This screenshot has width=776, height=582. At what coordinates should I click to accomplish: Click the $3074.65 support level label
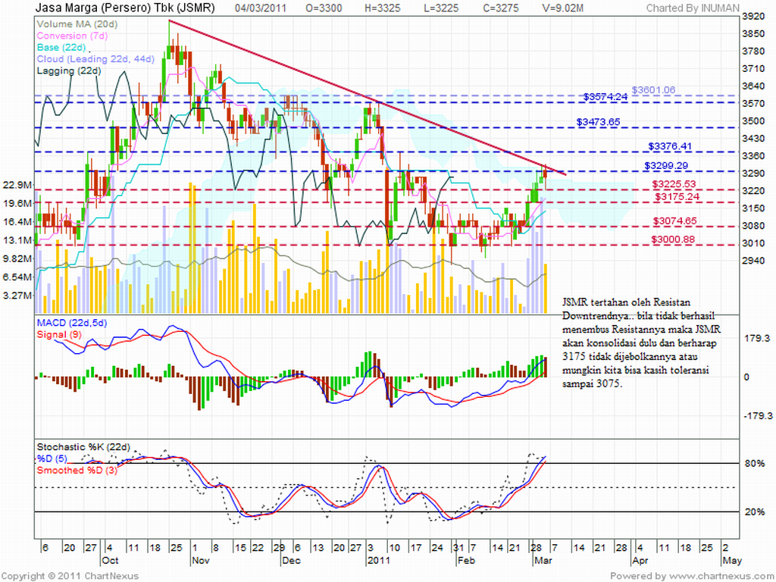click(x=674, y=221)
